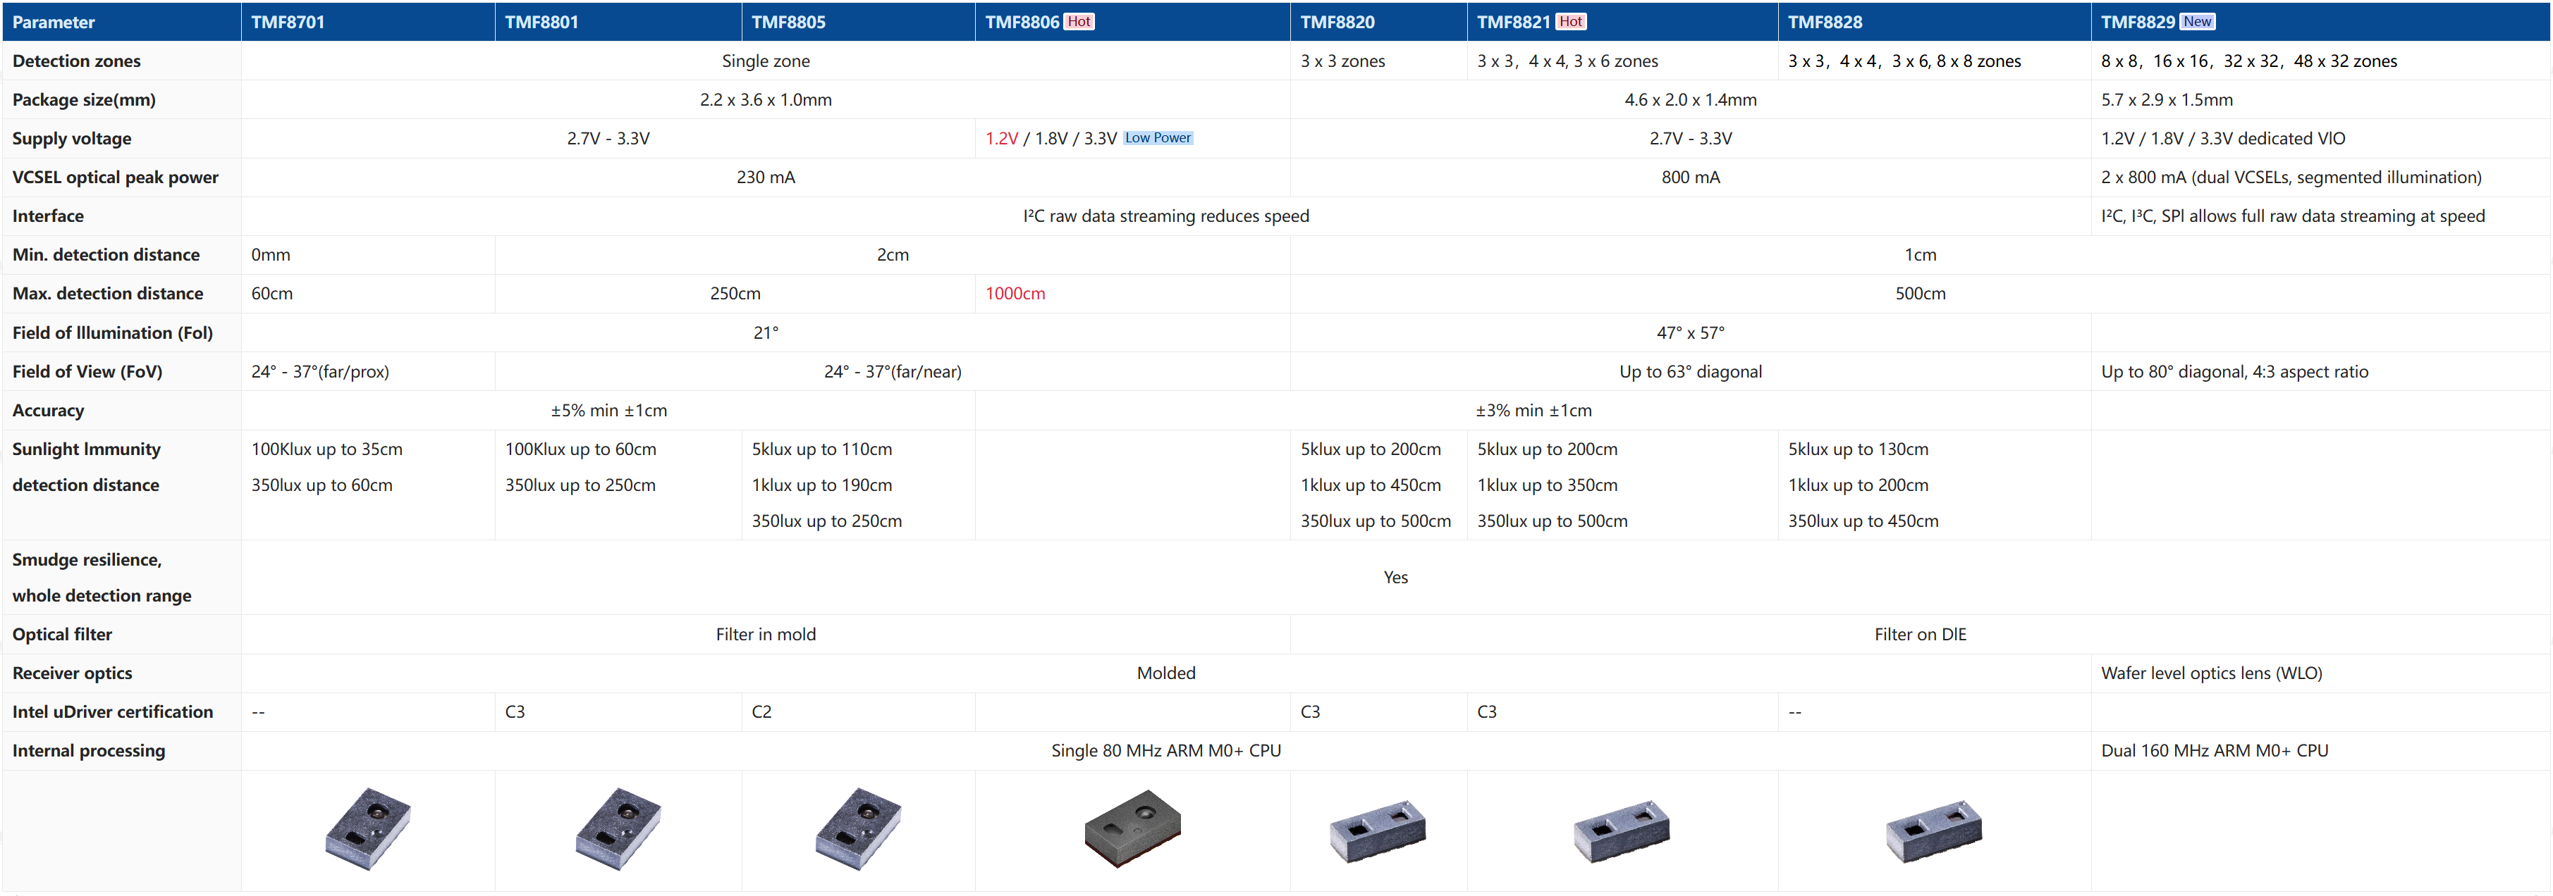Viewport: 2553px width, 896px height.
Task: Select the TMF8801 column header
Action: (x=618, y=22)
